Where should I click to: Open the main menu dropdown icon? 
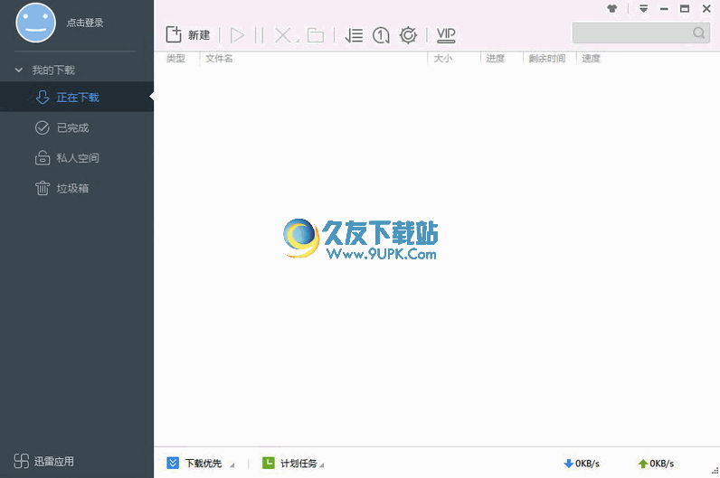(x=643, y=8)
